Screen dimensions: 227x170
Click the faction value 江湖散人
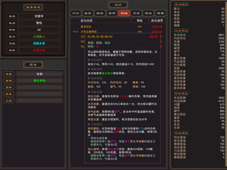[x=39, y=37]
